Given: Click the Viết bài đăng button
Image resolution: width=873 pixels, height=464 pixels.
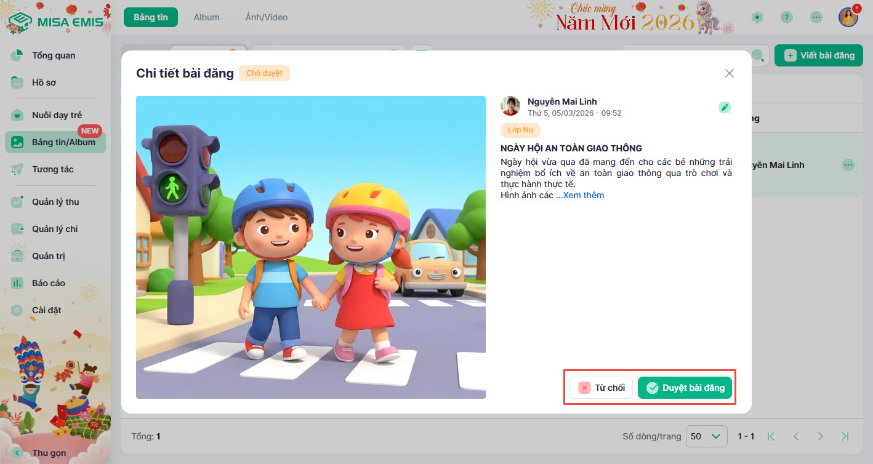Looking at the screenshot, I should coord(819,55).
